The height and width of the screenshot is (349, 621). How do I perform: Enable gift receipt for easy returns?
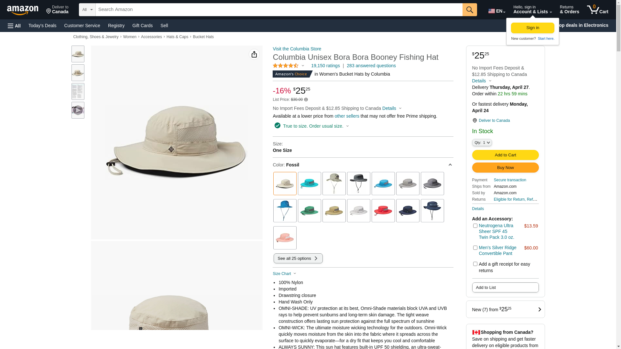click(475, 264)
